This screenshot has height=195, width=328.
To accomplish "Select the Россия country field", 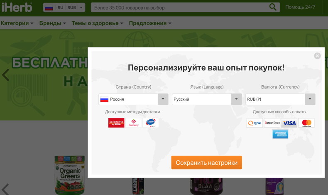I will (x=133, y=99).
